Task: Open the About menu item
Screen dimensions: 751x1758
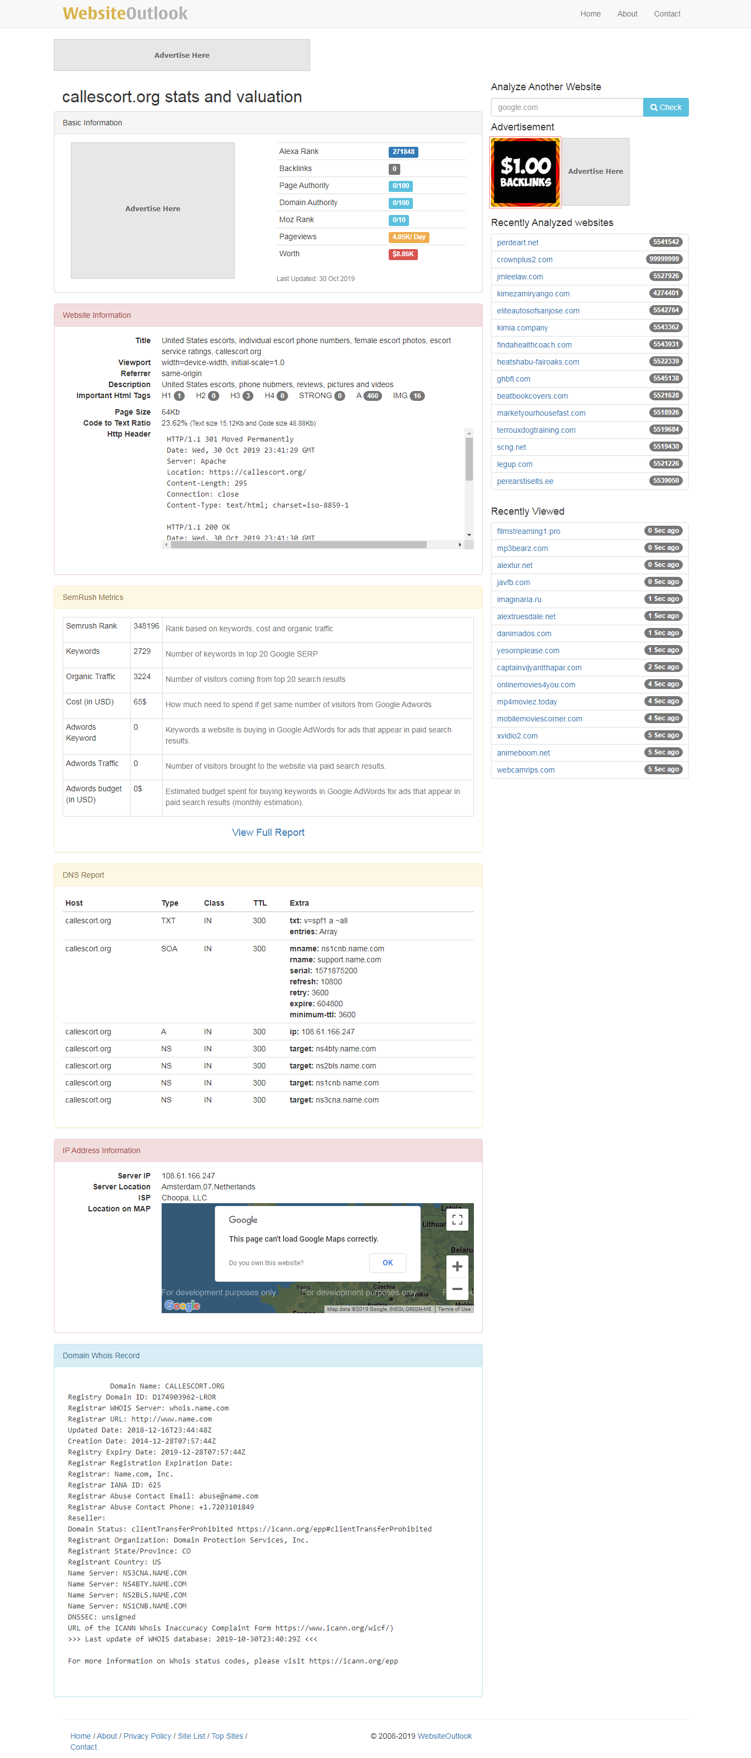Action: click(x=627, y=14)
